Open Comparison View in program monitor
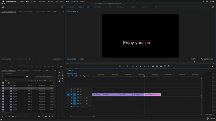 pyautogui.click(x=169, y=66)
